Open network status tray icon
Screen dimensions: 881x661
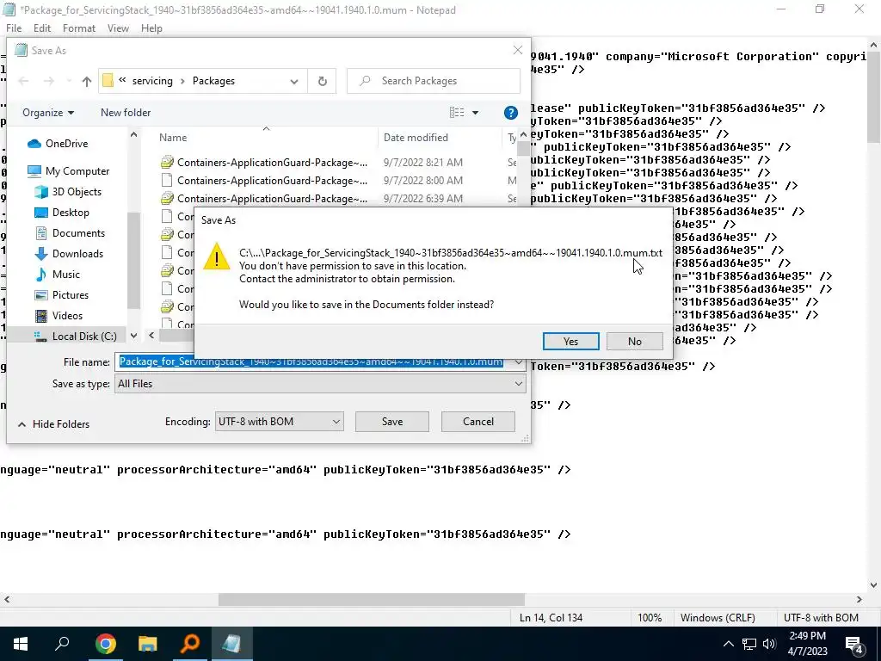tap(749, 644)
